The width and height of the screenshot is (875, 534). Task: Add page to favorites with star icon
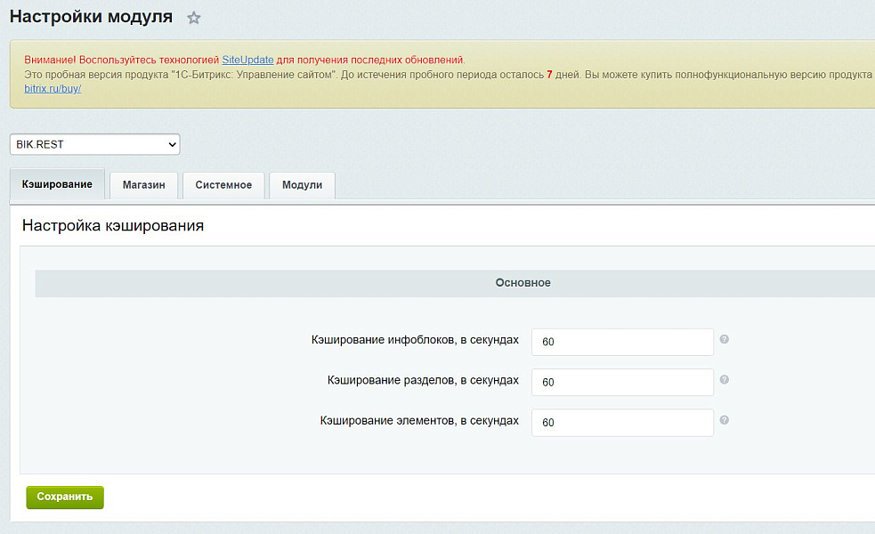click(194, 18)
